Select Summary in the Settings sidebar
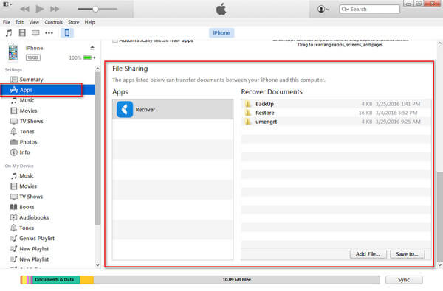 click(x=31, y=80)
